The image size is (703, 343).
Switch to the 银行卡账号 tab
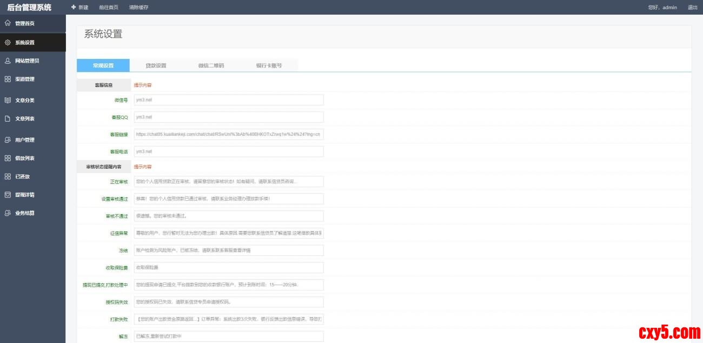coord(269,65)
